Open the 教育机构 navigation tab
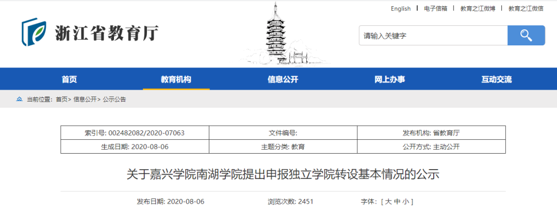 click(176, 79)
